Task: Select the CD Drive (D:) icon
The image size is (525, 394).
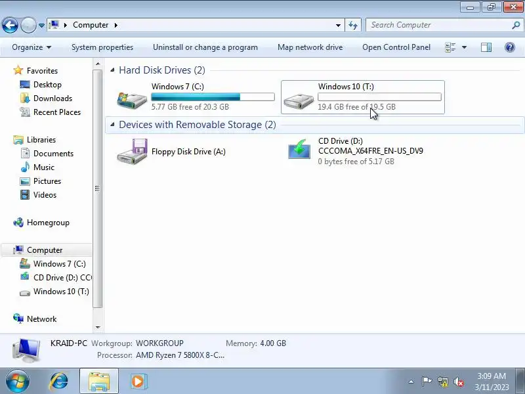Action: pos(299,150)
